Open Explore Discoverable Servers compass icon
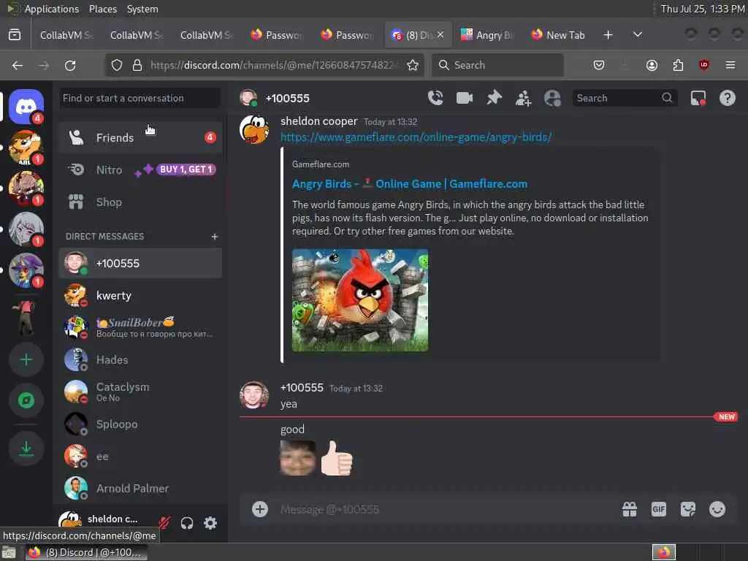 pos(26,400)
